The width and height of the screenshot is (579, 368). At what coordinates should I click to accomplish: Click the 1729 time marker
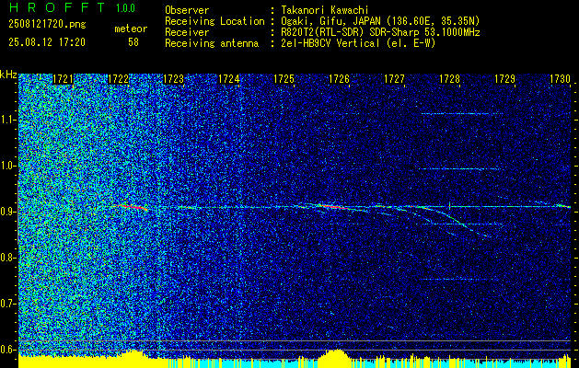[504, 79]
